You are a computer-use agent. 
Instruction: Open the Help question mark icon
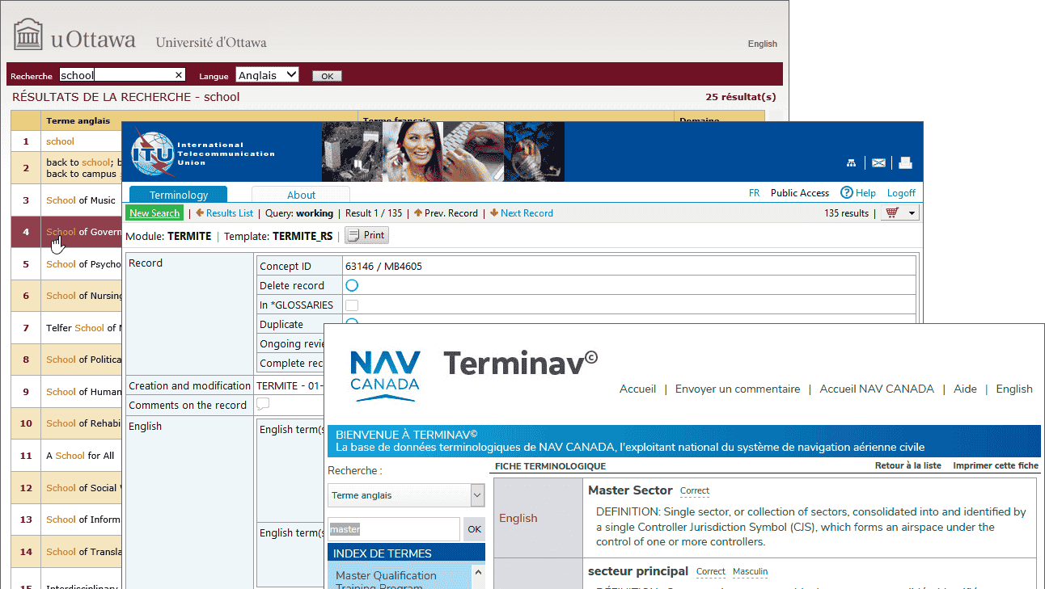tap(847, 193)
